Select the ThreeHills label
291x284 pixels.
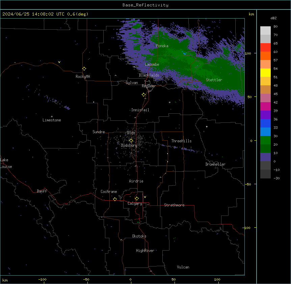[181, 141]
